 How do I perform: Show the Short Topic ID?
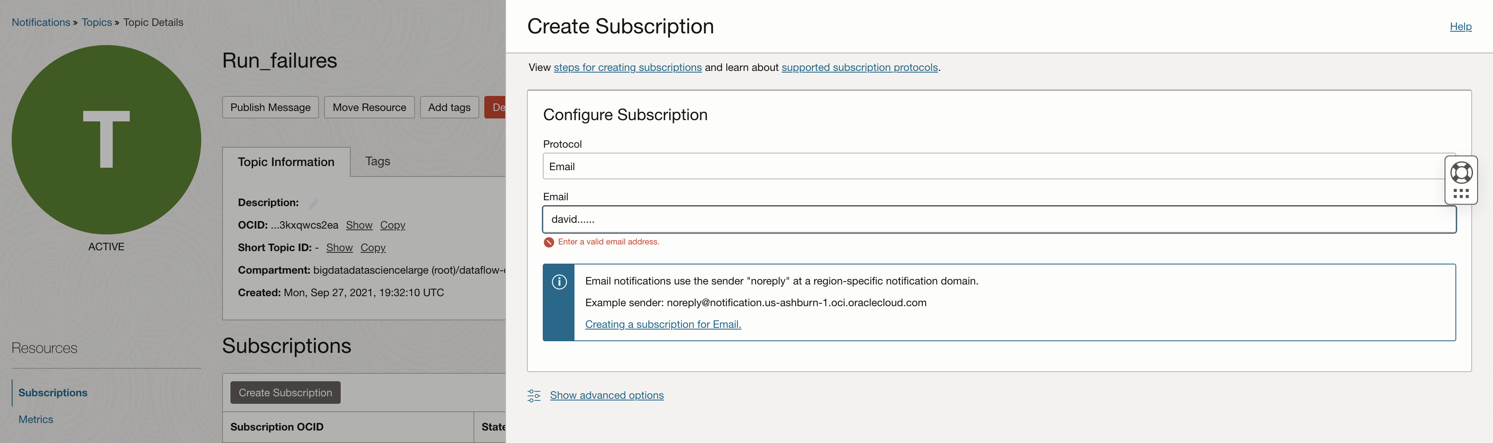pos(339,247)
